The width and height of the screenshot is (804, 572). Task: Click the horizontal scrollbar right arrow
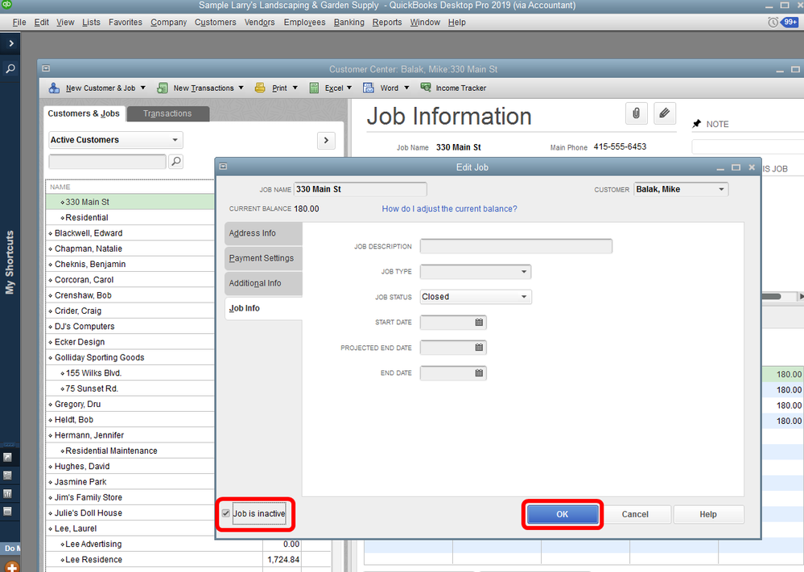[801, 296]
